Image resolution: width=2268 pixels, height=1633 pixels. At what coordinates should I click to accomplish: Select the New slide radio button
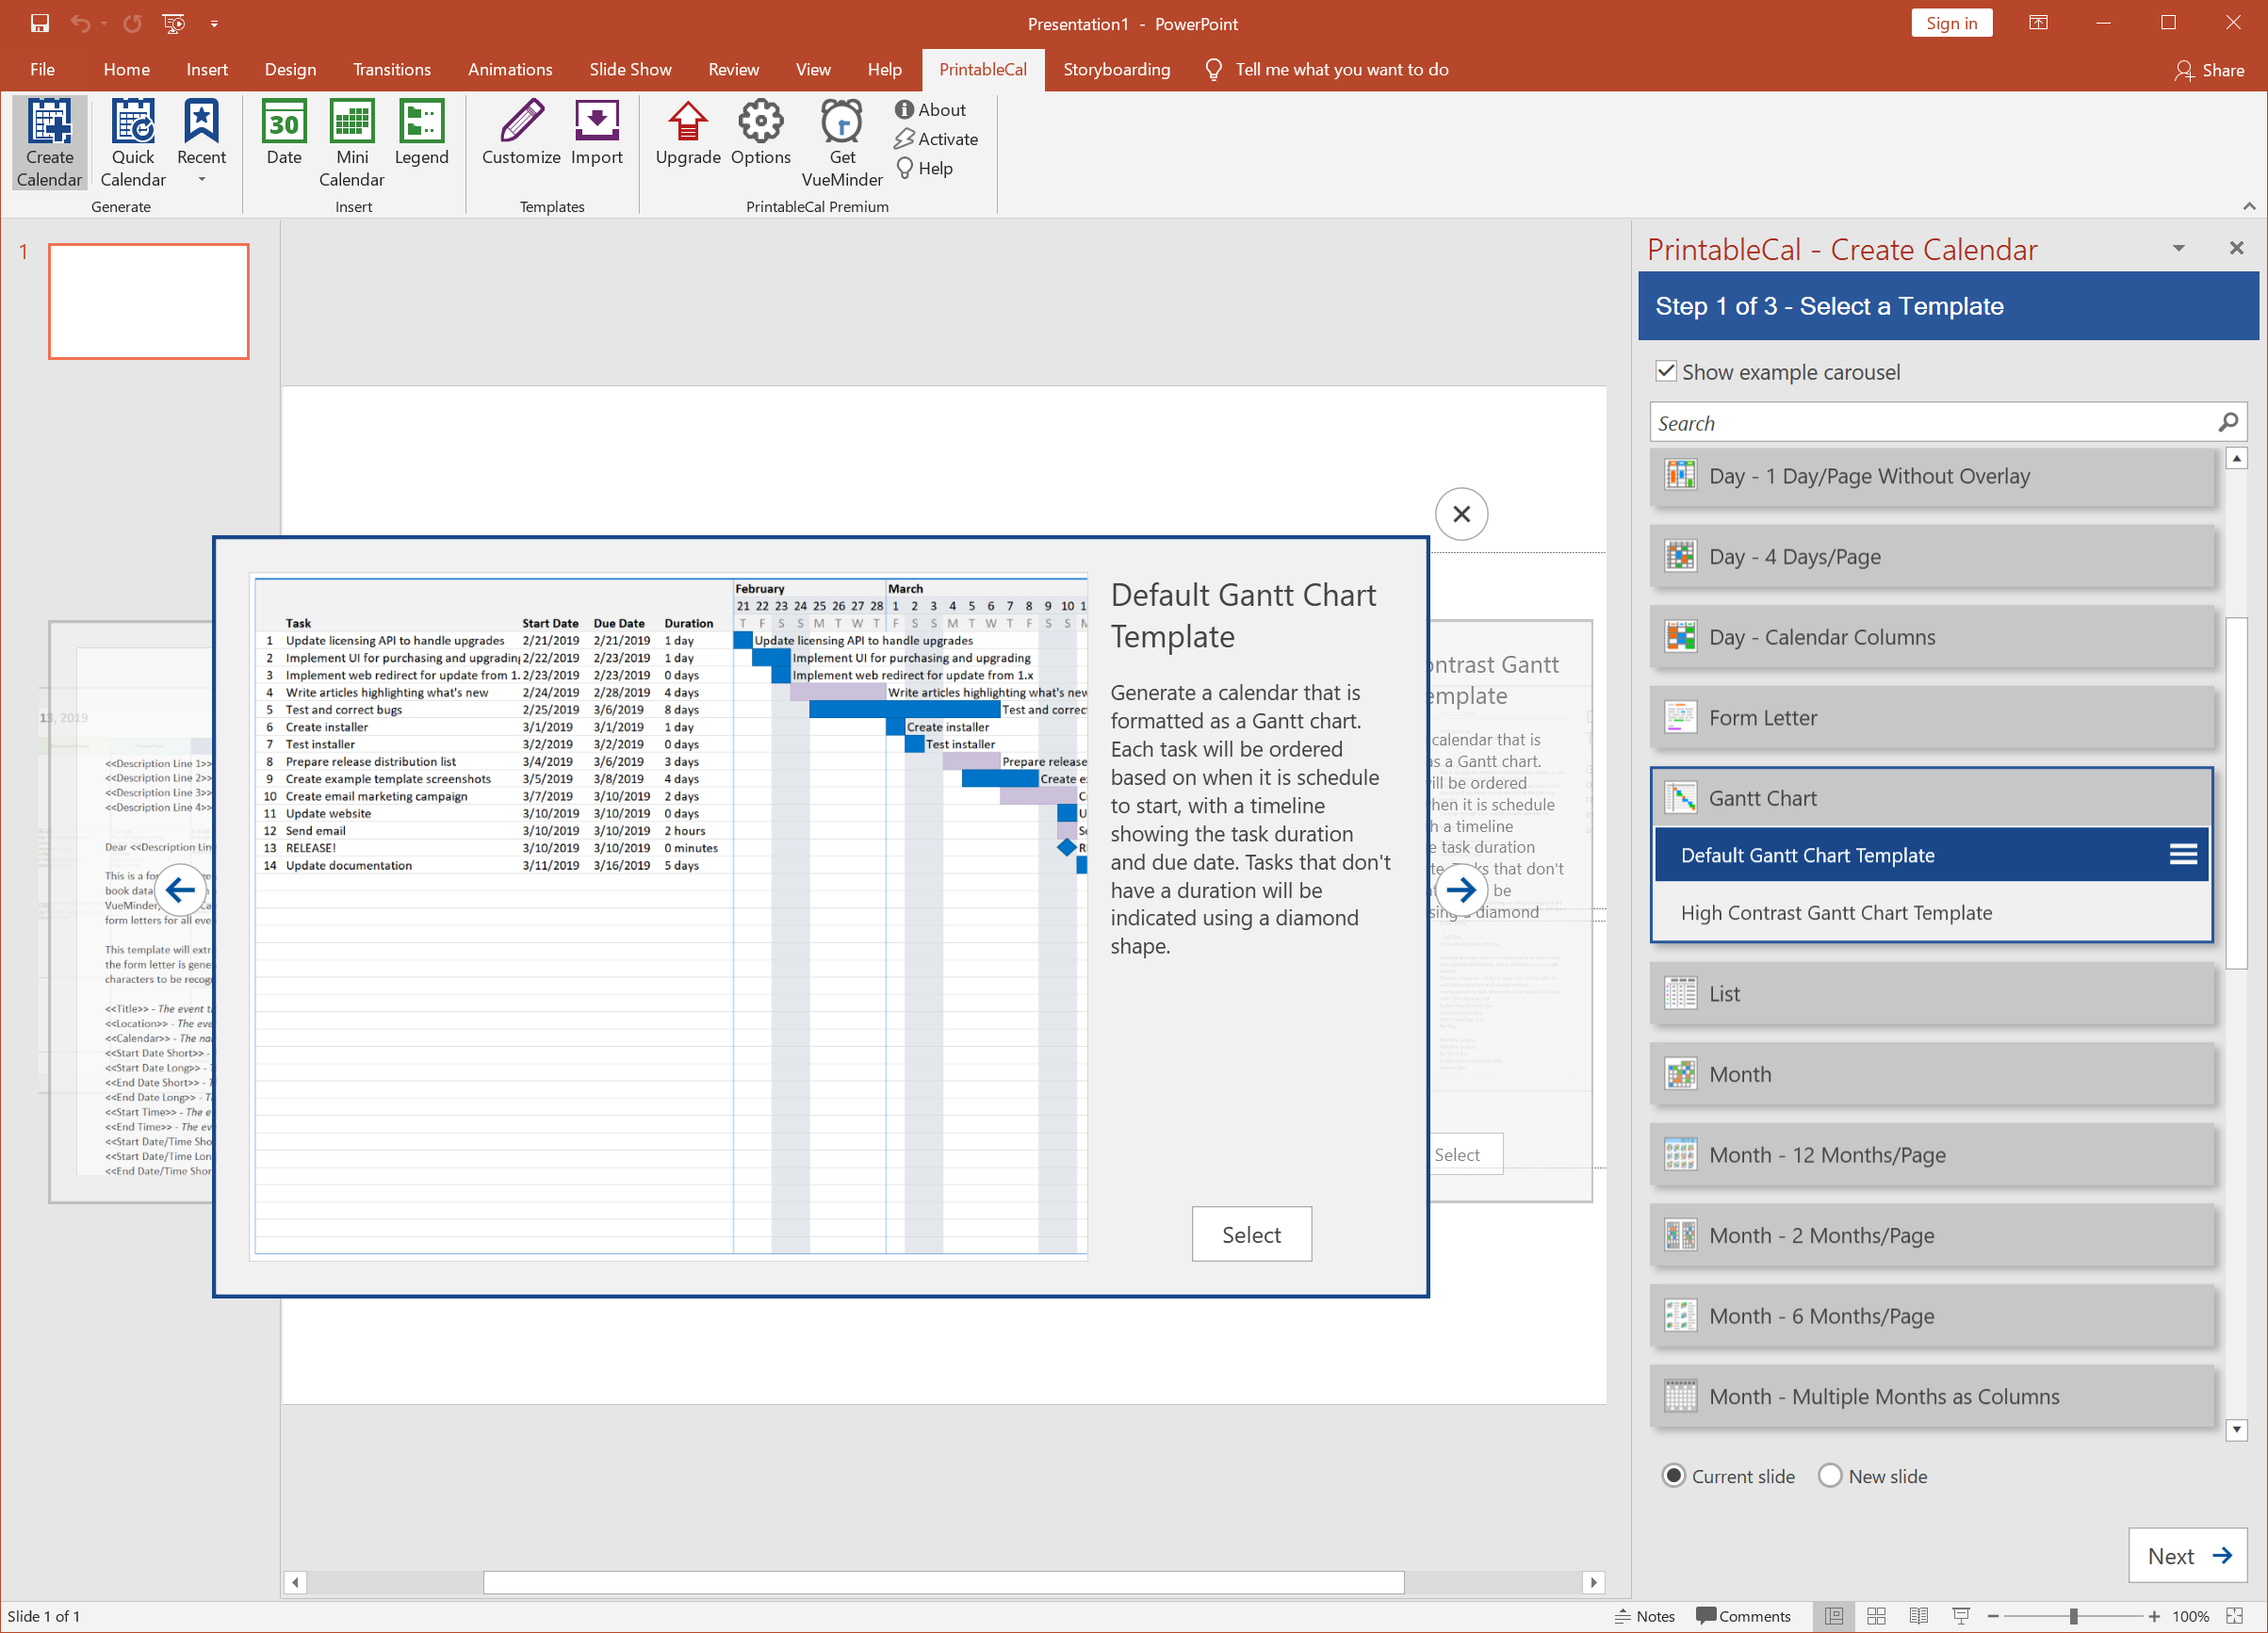tap(1830, 1475)
